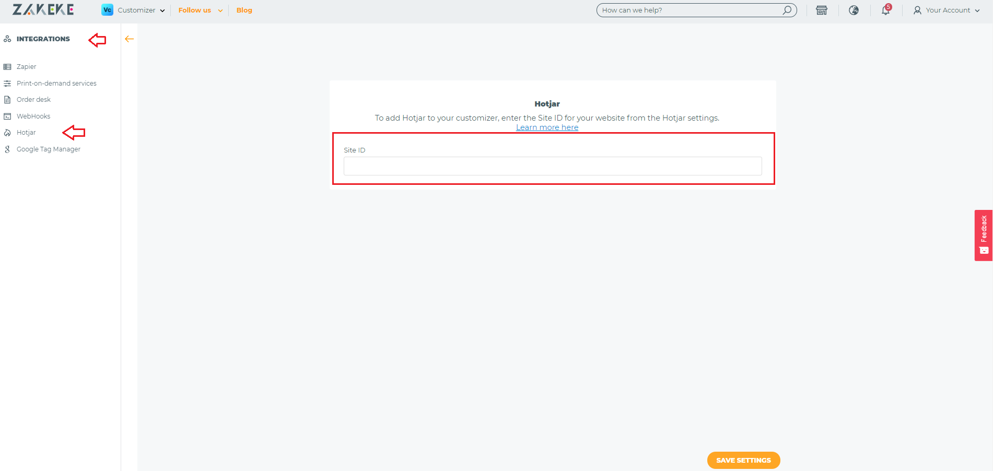Open Order desk integration
Screen dimensions: 993x471
[x=33, y=99]
